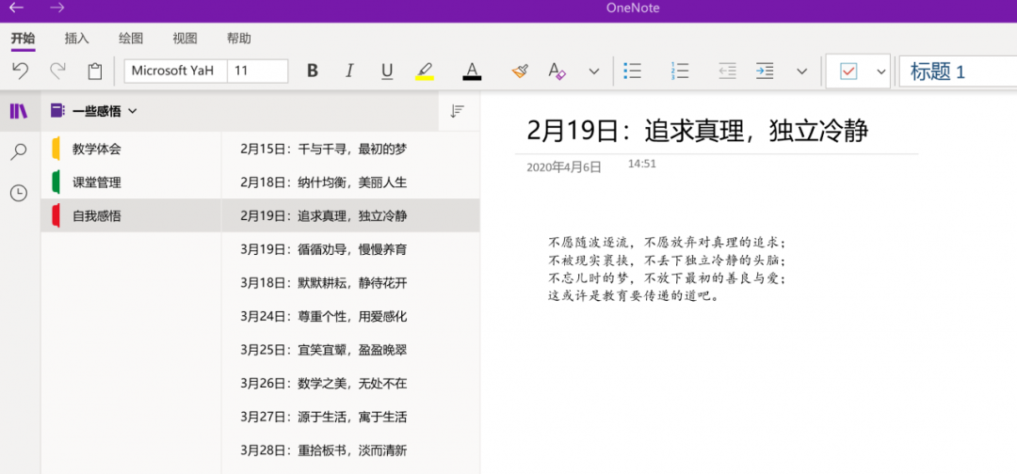Click the sort pages icon
This screenshot has height=474, width=1017.
point(458,111)
